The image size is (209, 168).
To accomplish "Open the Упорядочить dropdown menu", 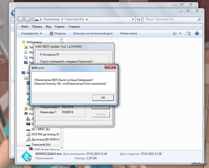I will click(31, 34).
